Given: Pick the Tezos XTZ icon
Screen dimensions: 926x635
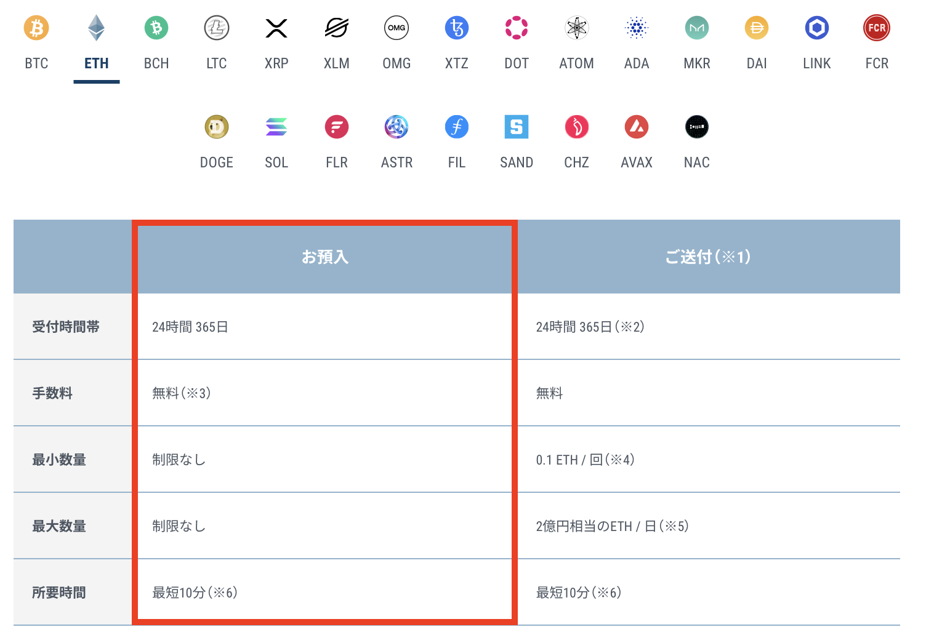Looking at the screenshot, I should [x=457, y=28].
